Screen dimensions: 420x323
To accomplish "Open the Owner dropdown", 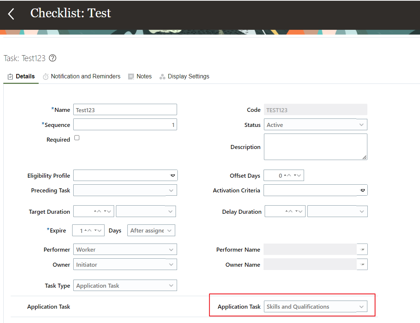I will (x=125, y=265).
